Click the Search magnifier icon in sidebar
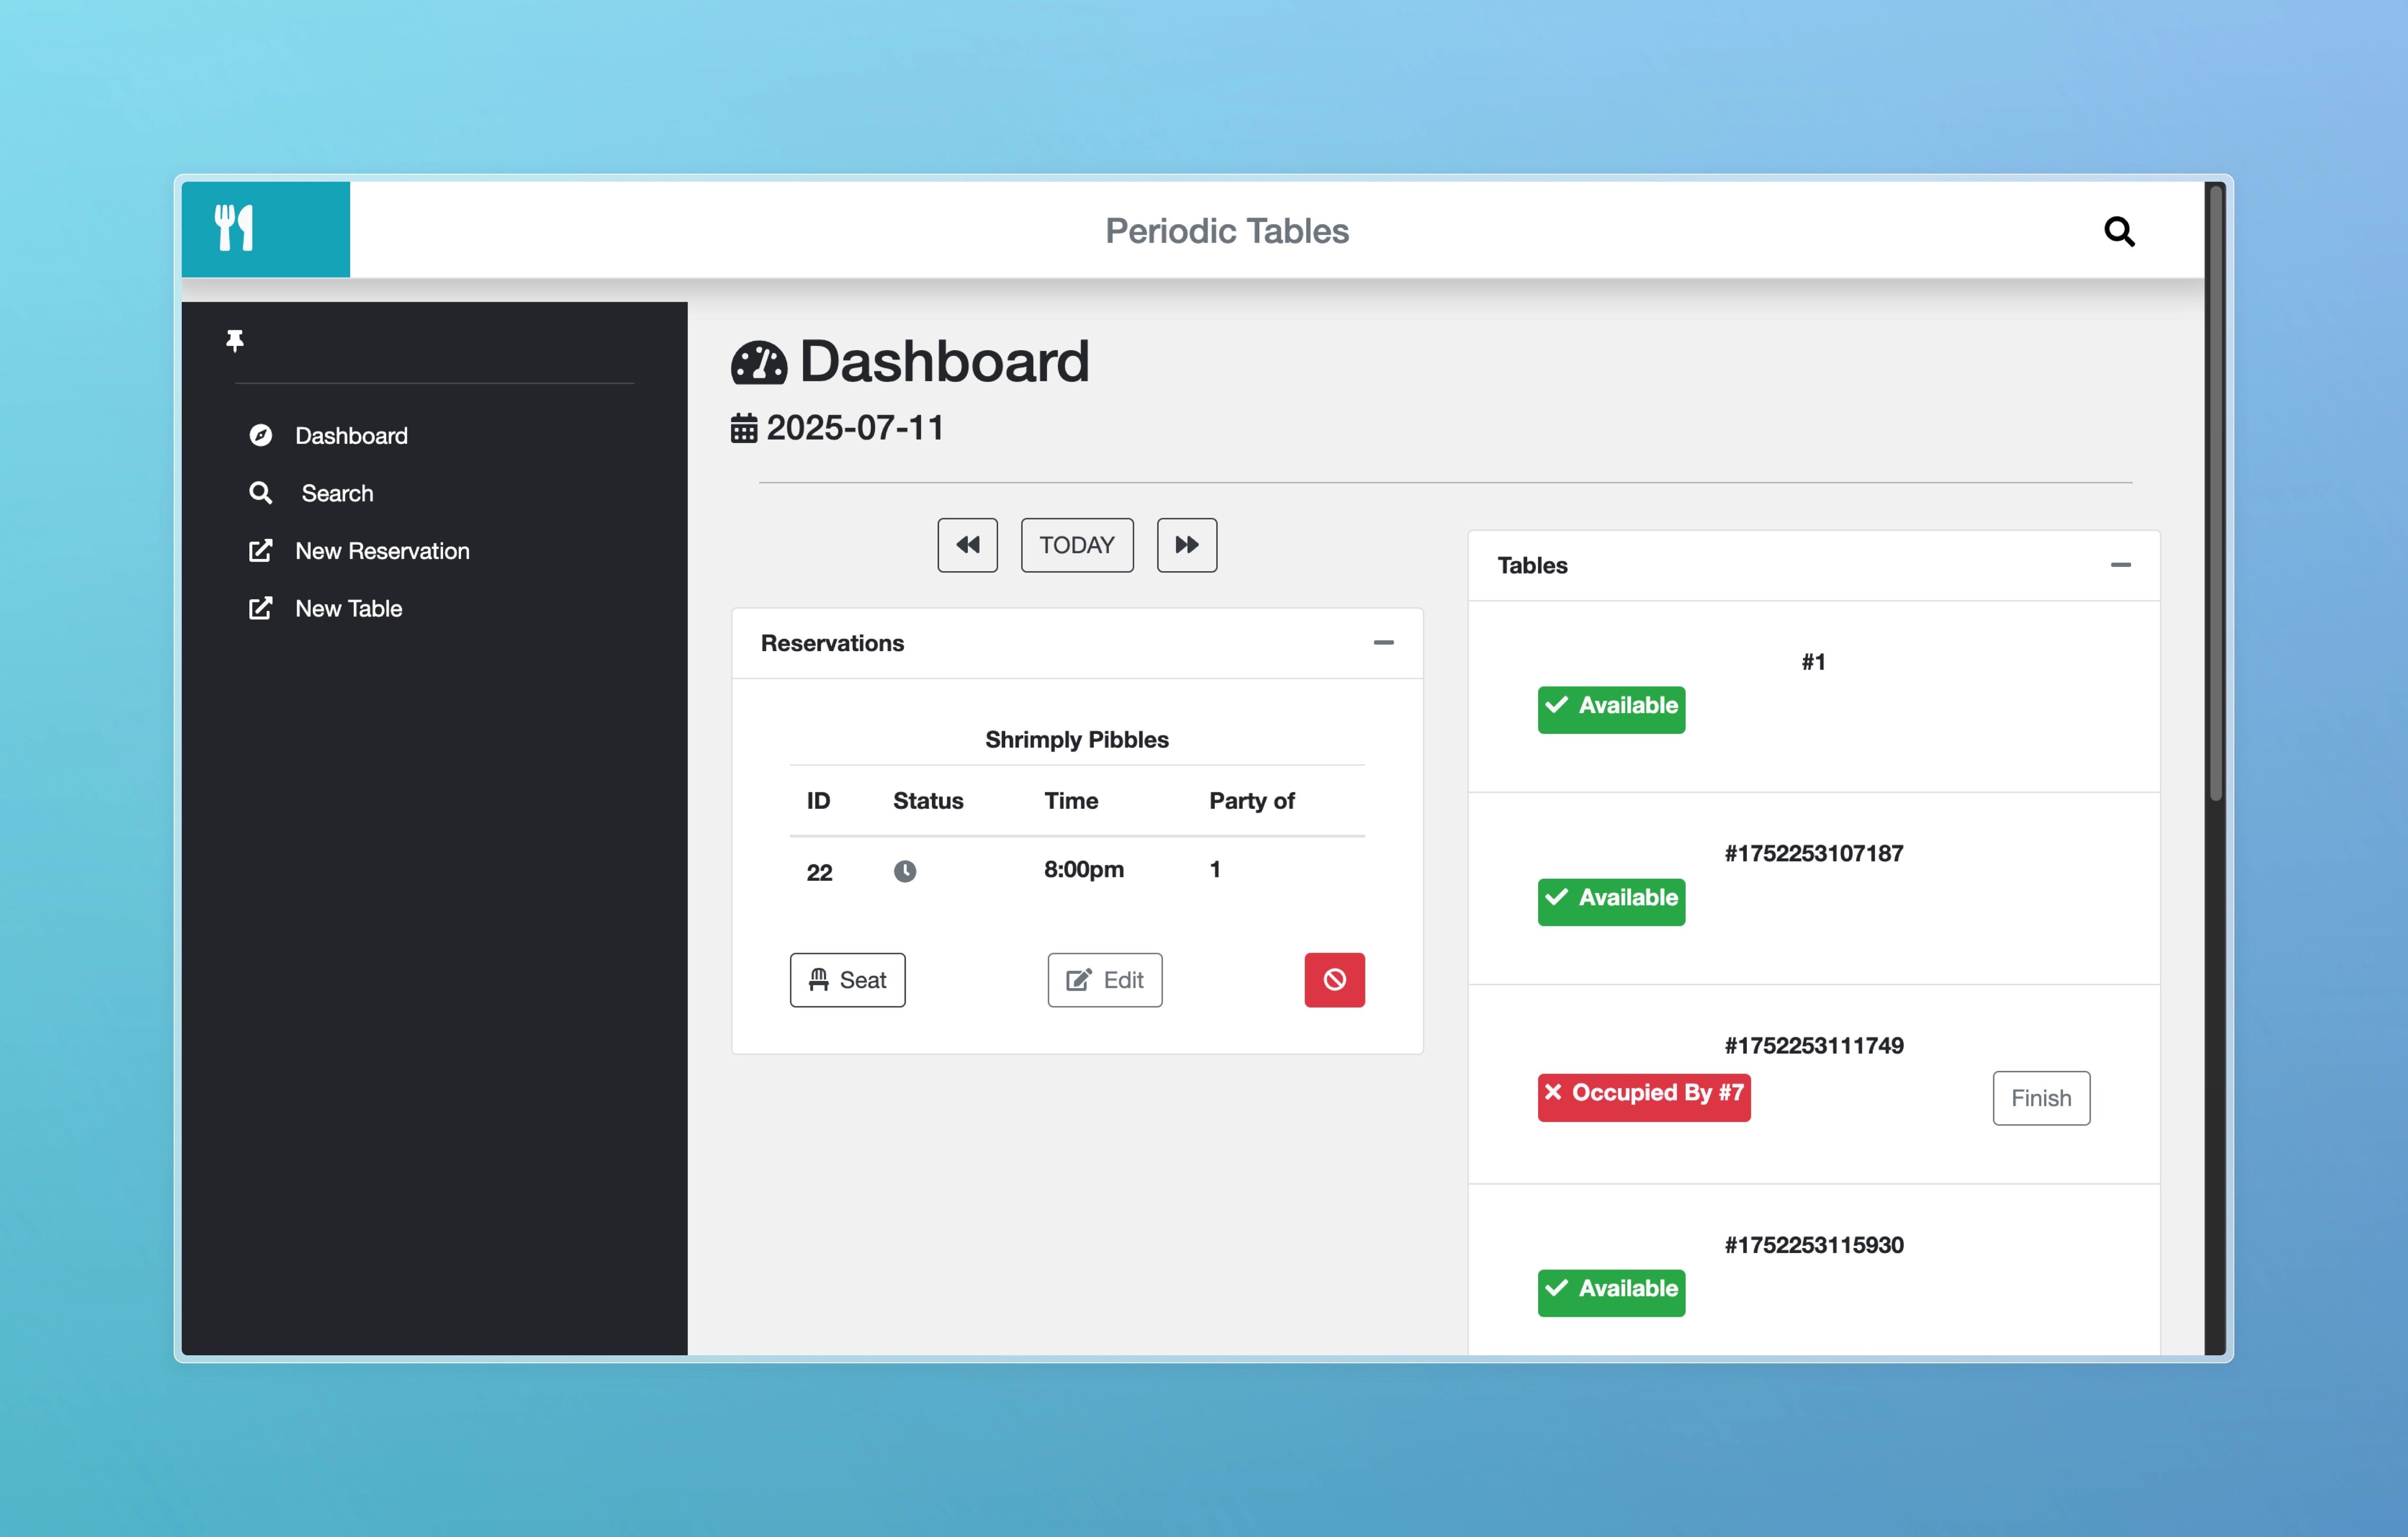This screenshot has width=2408, height=1537. [x=260, y=493]
